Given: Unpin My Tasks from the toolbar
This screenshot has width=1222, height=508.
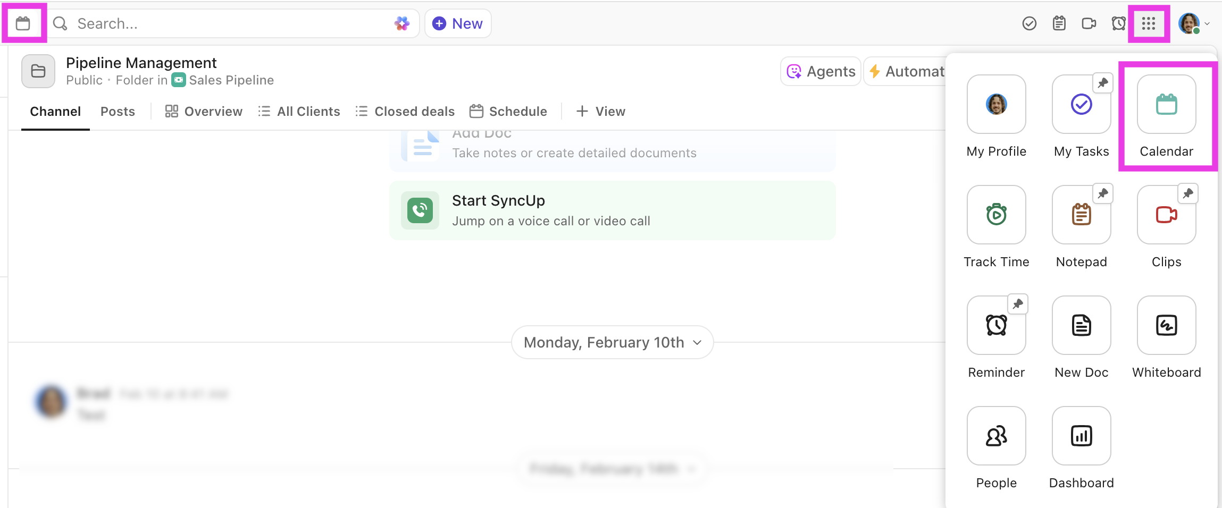Looking at the screenshot, I should pos(1103,83).
